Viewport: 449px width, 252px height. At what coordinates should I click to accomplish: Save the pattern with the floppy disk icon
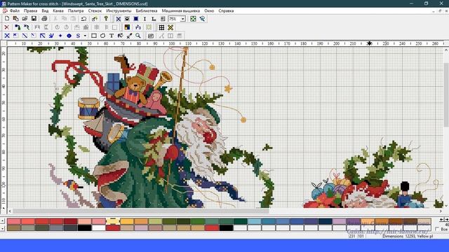pos(34,19)
